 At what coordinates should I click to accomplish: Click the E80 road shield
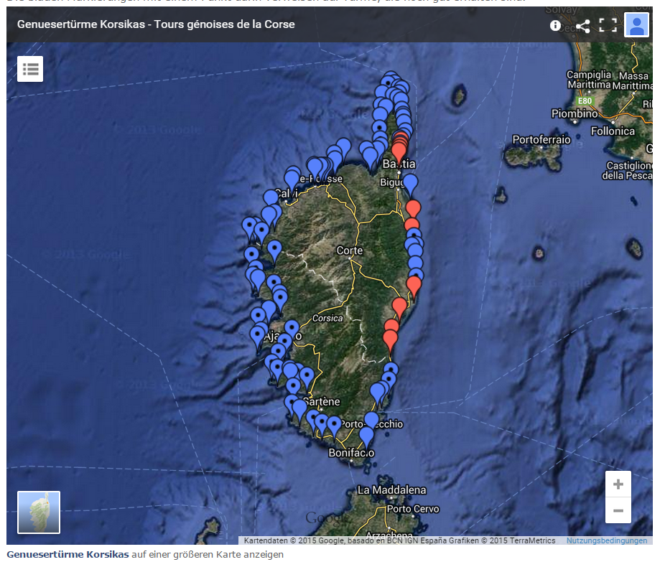click(x=585, y=101)
